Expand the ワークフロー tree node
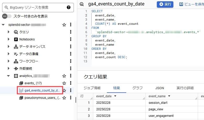The image size is (204, 120). pyautogui.click(x=9, y=61)
